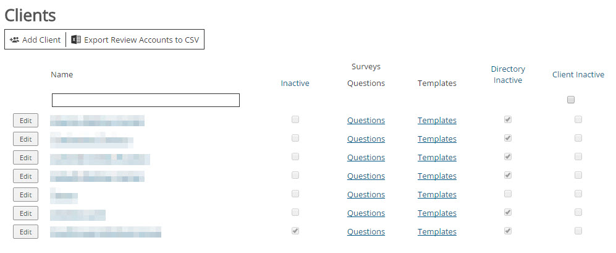Toggle Directory Inactive checkbox in first row
This screenshot has width=616, height=253.
tap(508, 119)
